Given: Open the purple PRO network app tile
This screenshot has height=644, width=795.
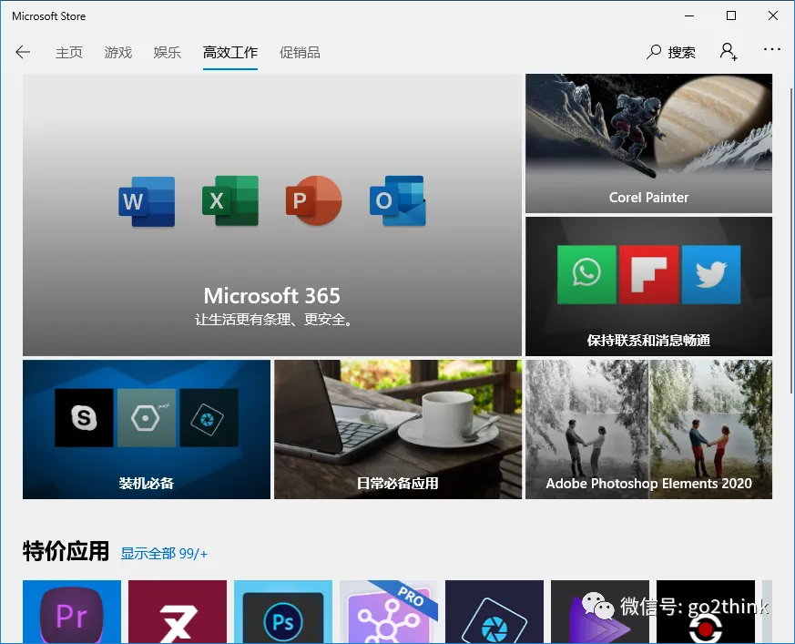Looking at the screenshot, I should tap(389, 612).
